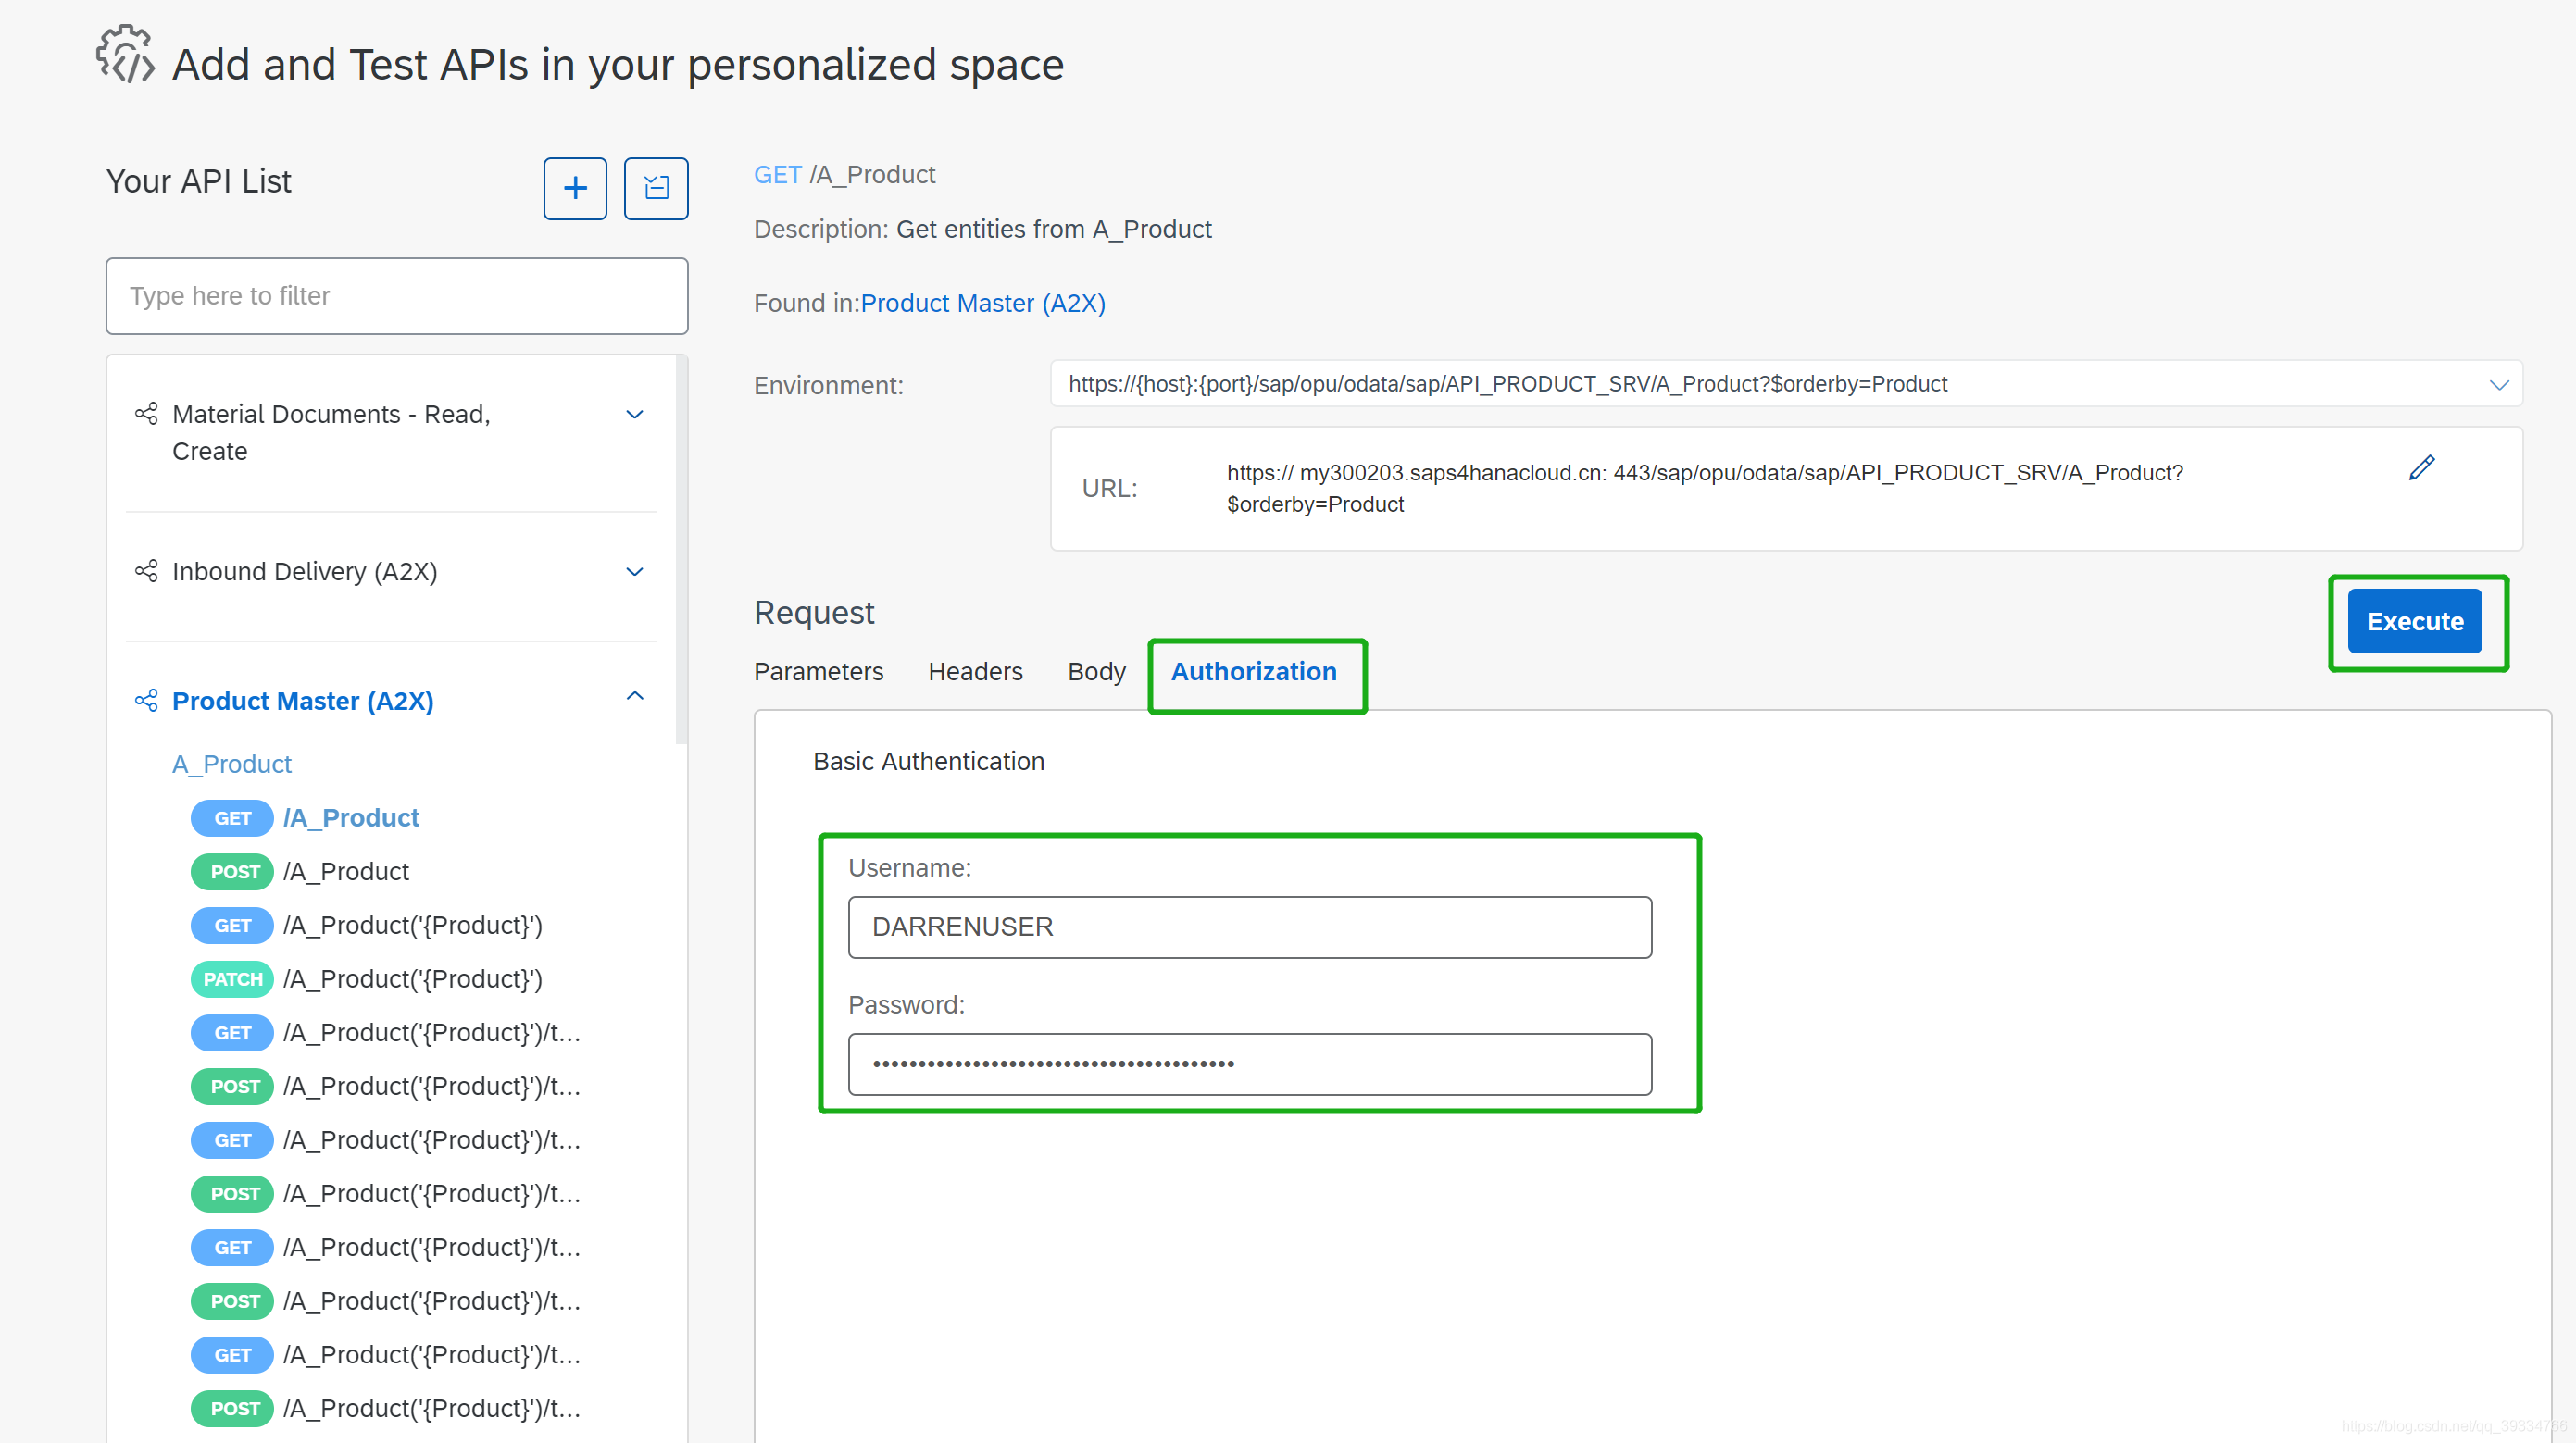This screenshot has height=1443, width=2576.
Task: Expand Material Documents - Read, Create
Action: click(634, 414)
